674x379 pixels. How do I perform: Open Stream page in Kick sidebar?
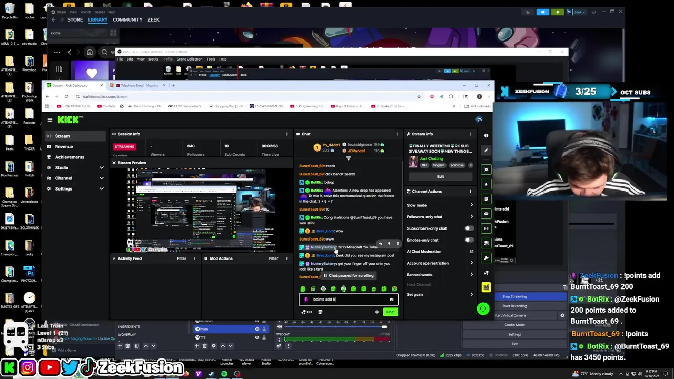75,136
